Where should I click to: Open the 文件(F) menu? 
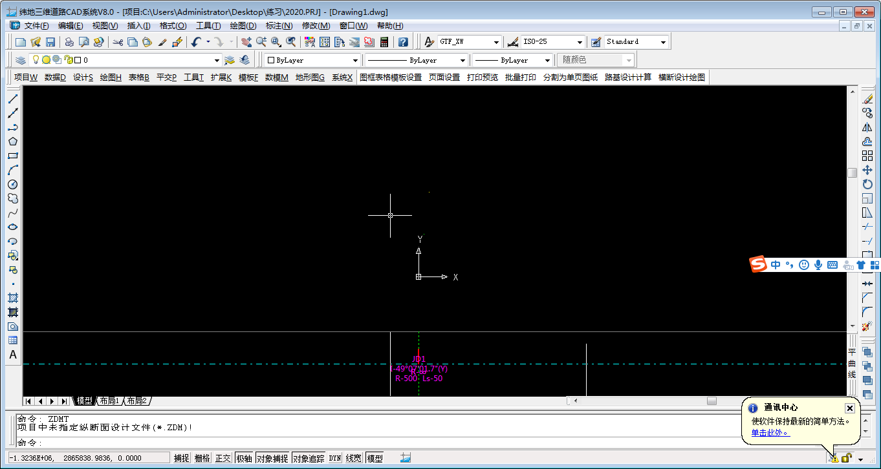click(x=37, y=26)
